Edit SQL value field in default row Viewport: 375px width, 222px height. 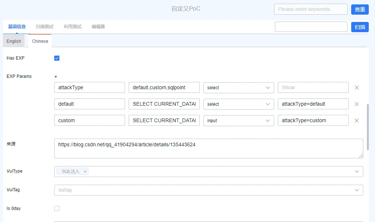click(x=164, y=104)
